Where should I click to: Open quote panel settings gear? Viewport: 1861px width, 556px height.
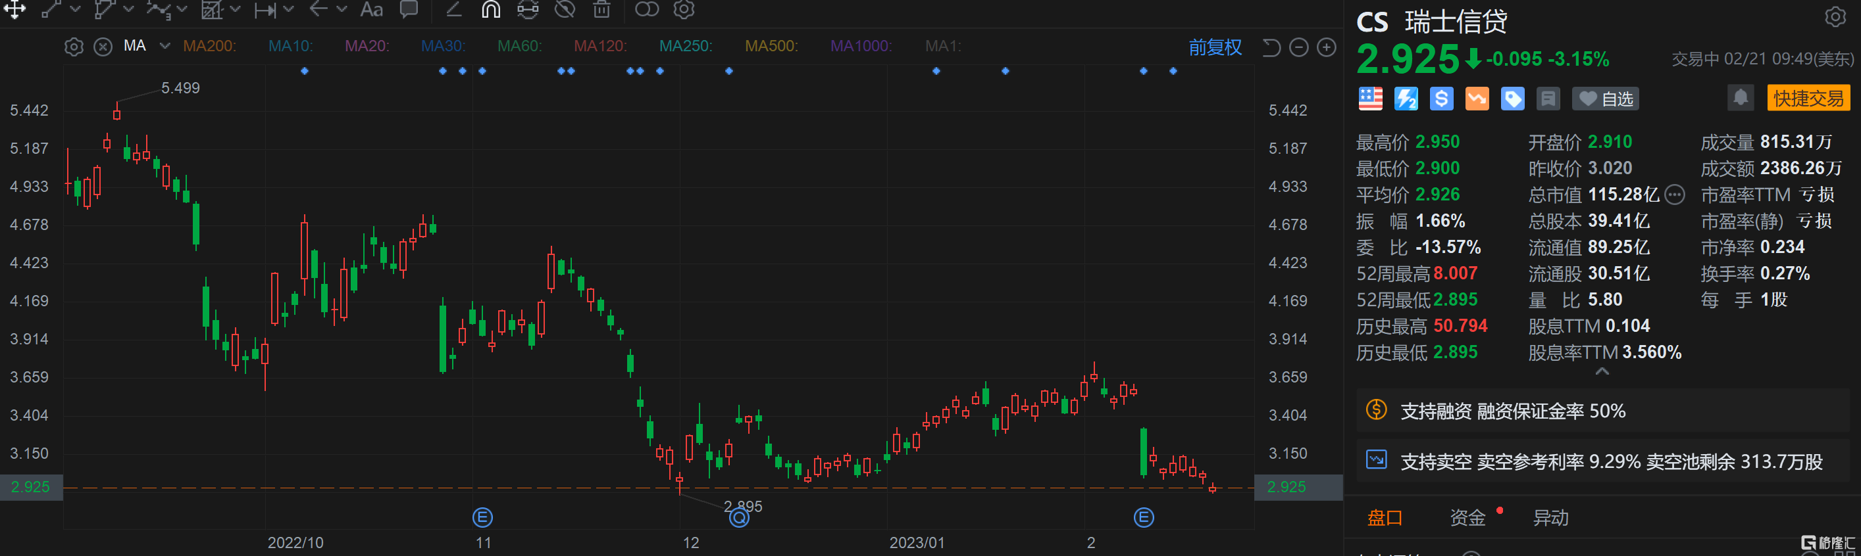(1835, 16)
